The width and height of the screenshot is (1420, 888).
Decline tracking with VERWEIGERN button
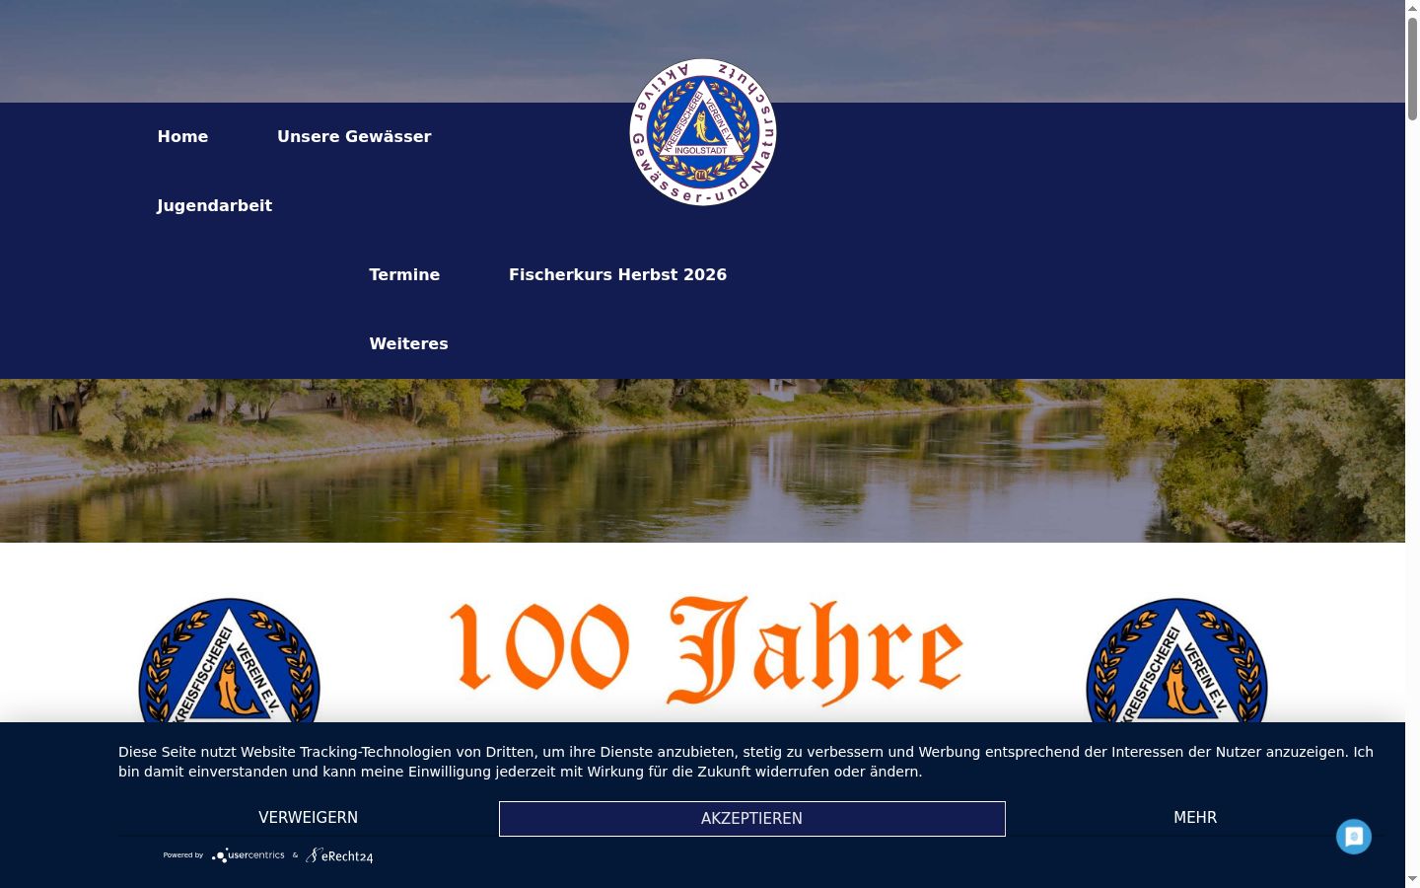(309, 818)
